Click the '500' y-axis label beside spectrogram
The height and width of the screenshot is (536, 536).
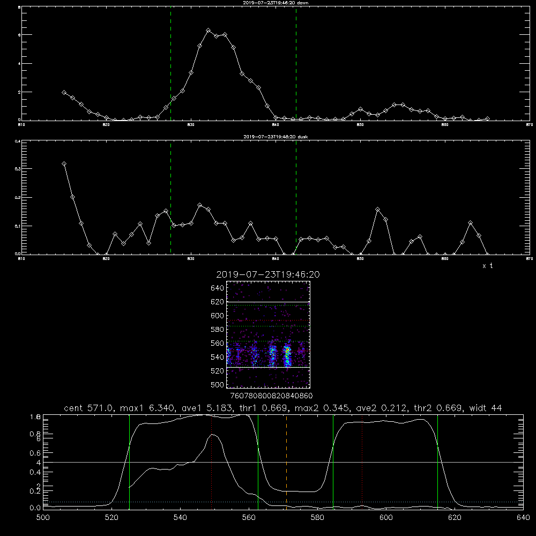(x=218, y=384)
